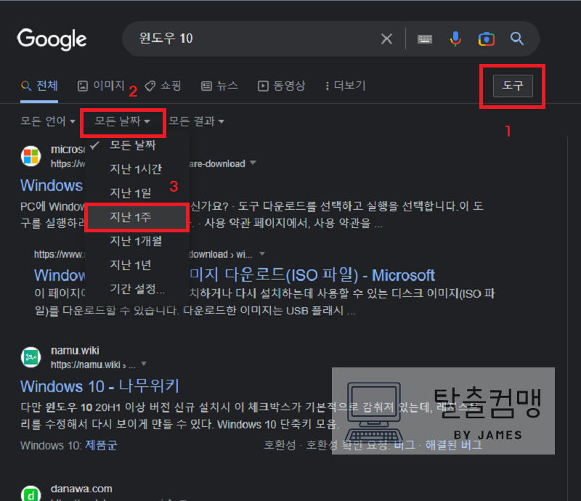Screen dimensions: 581x501
Task: Clear the search box with X icon
Action: coord(386,38)
